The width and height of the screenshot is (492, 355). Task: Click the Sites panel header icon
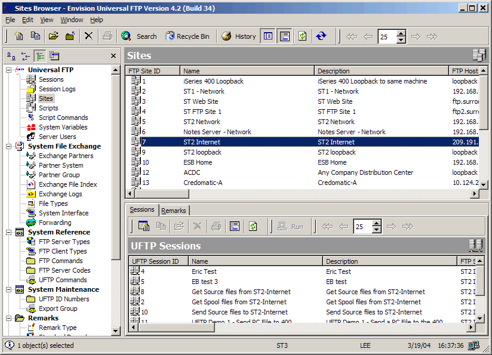tap(479, 55)
